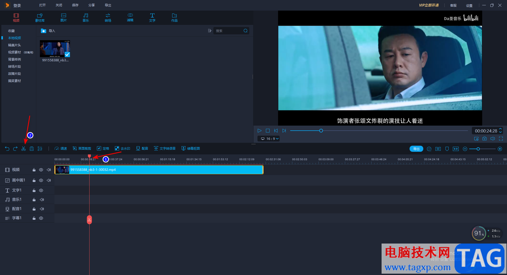
Task: Click the 定格 freeze frame tool
Action: (103, 149)
